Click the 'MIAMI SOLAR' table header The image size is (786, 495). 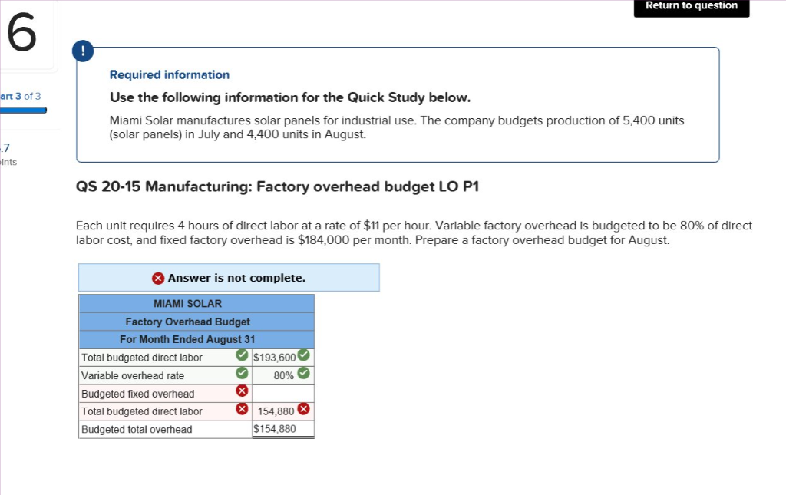[x=196, y=304]
